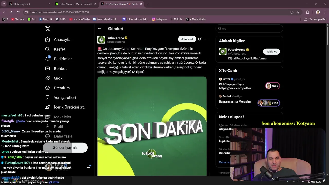329x185 pixels.
Task: Open Grok icon in sidebar
Action: (48, 78)
